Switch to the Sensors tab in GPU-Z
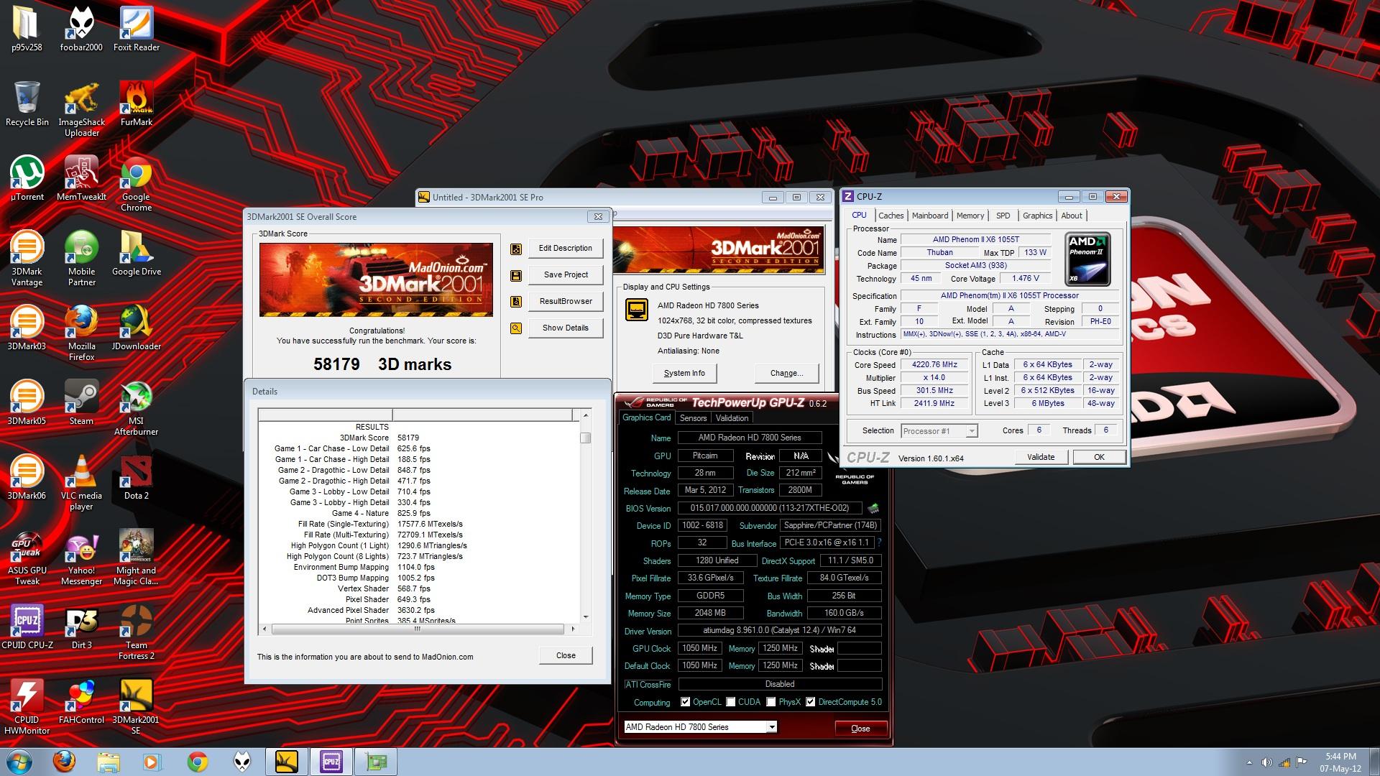 (693, 418)
